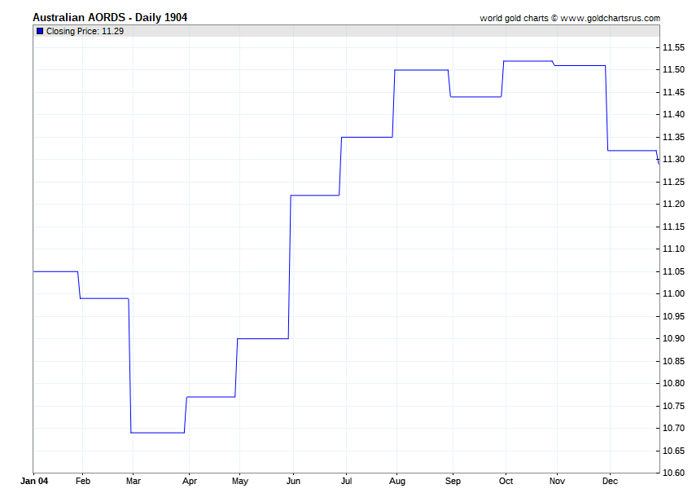Click the 11.05 y-axis value
Image resolution: width=692 pixels, height=502 pixels.
tap(673, 271)
